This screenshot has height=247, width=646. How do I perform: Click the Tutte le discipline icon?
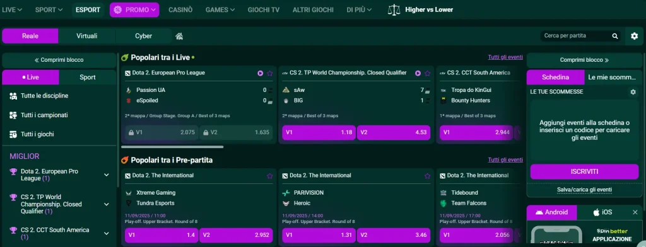tap(13, 96)
